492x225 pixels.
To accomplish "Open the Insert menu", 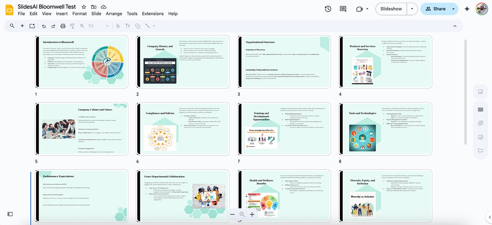I will [x=62, y=14].
